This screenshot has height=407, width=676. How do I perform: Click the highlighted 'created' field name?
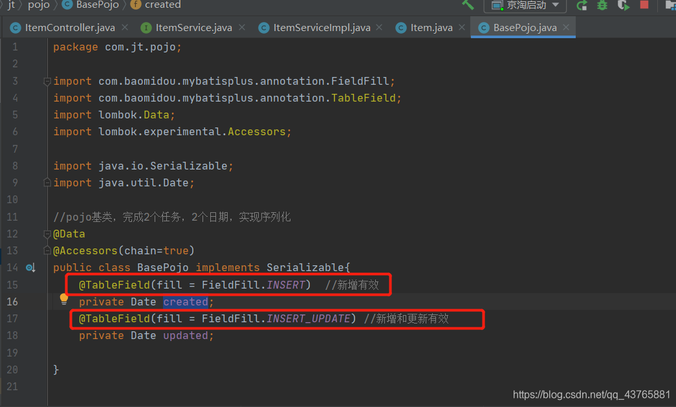coord(186,302)
